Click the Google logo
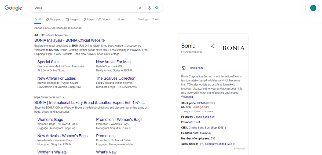322x155 pixels. [x=13, y=8]
